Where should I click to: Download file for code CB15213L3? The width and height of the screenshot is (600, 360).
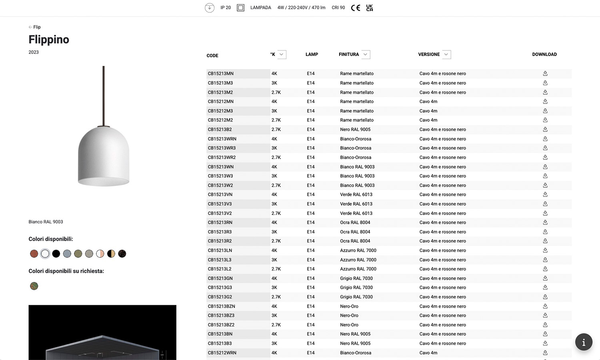coord(545,260)
